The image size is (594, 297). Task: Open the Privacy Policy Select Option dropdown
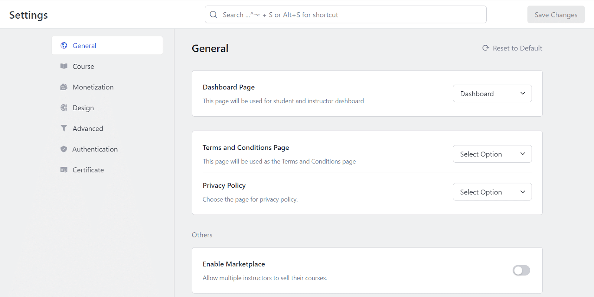point(492,192)
